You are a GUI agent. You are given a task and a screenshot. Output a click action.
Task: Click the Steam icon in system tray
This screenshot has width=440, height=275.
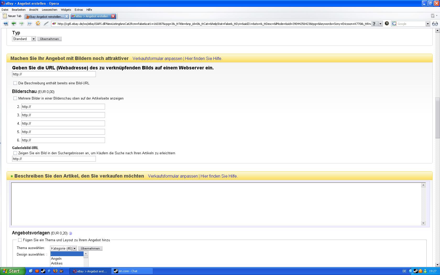coord(416,271)
